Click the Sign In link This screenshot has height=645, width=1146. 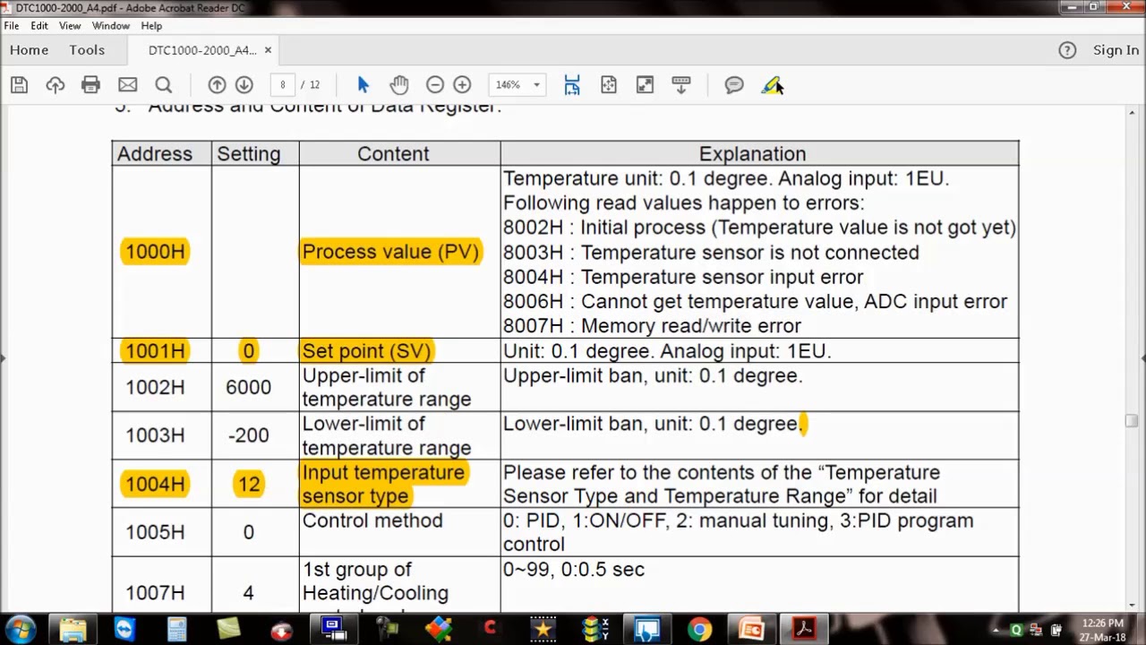coord(1116,50)
